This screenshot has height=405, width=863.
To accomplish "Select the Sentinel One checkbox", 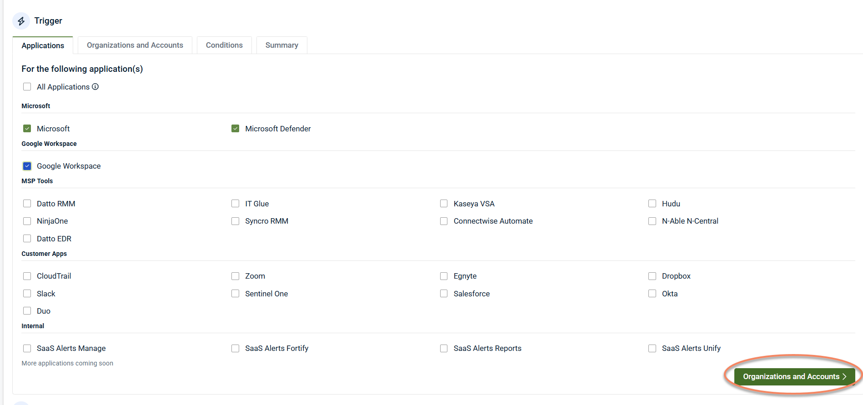I will pos(236,294).
